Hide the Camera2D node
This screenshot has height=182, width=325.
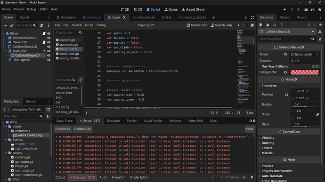[x=49, y=42]
